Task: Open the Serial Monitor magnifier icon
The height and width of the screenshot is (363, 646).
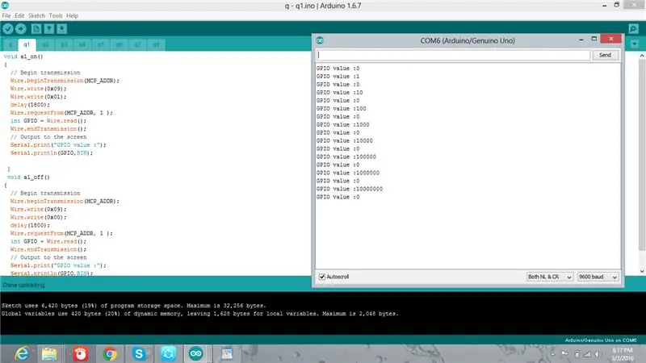Action: click(x=633, y=29)
